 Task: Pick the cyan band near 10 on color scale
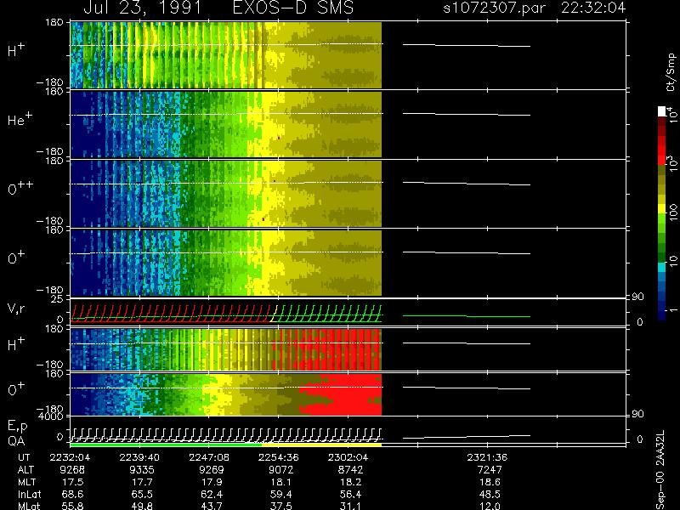tap(662, 267)
